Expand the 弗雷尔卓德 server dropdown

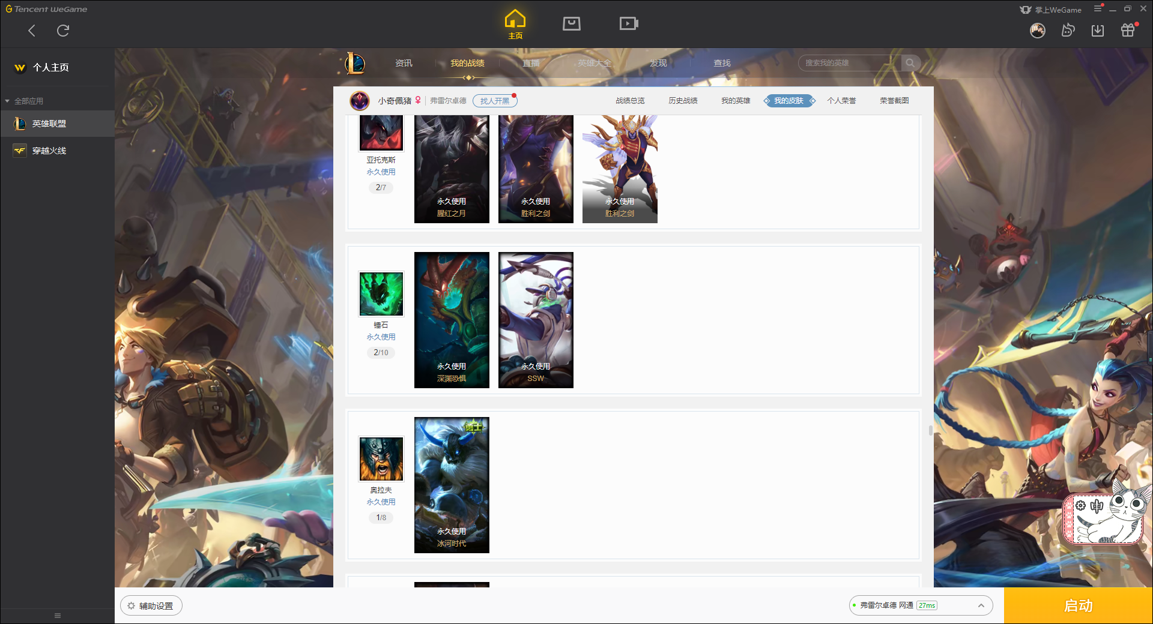921,605
